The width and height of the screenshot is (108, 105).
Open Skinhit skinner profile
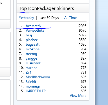[31, 82]
